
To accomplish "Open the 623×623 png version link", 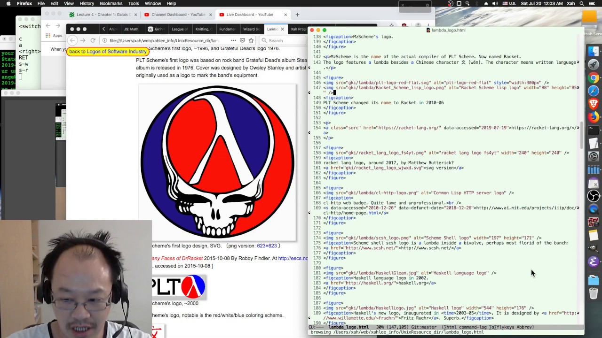I will coord(267,246).
